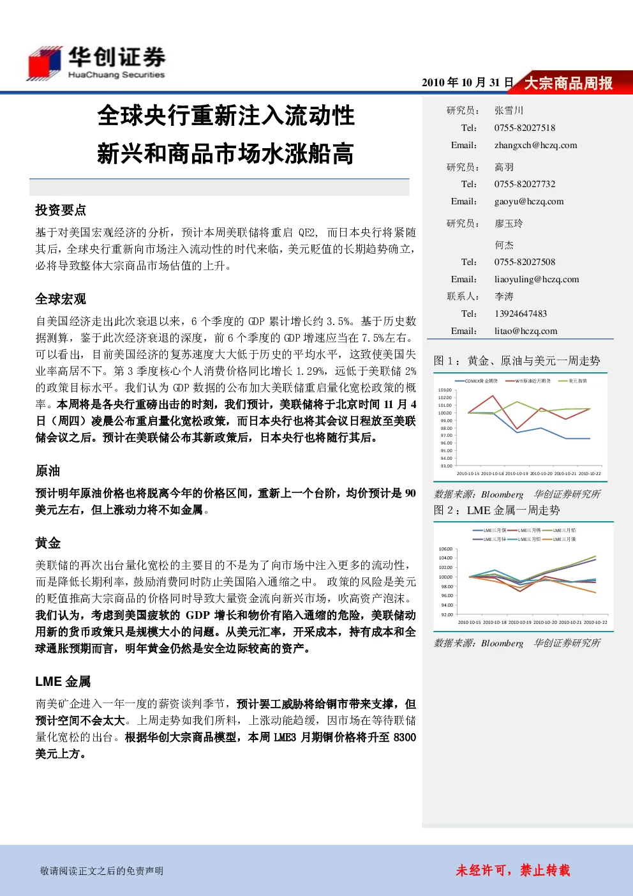Click phone number 13924647483
The height and width of the screenshot is (896, 633).
pyautogui.click(x=521, y=314)
